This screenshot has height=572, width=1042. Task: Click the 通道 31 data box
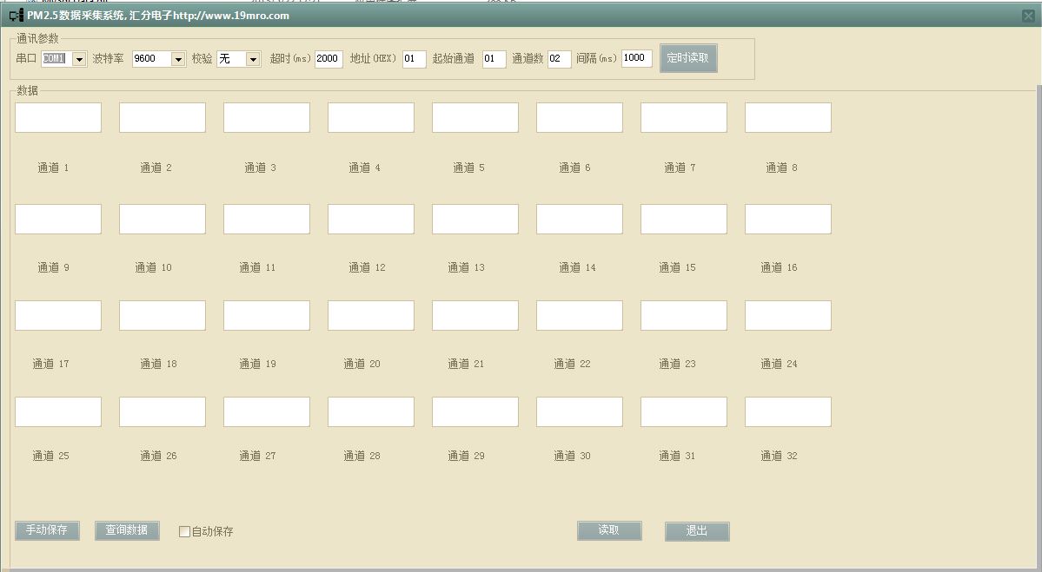685,412
